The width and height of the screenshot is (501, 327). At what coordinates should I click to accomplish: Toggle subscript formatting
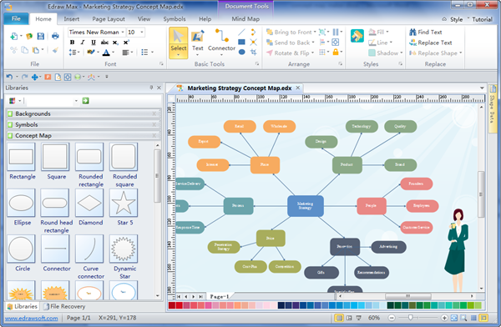[115, 43]
